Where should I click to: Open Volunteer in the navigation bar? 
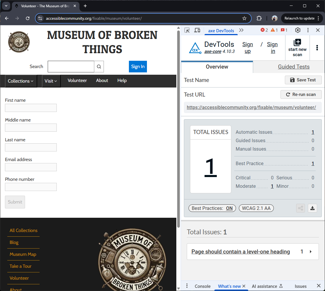(x=77, y=81)
